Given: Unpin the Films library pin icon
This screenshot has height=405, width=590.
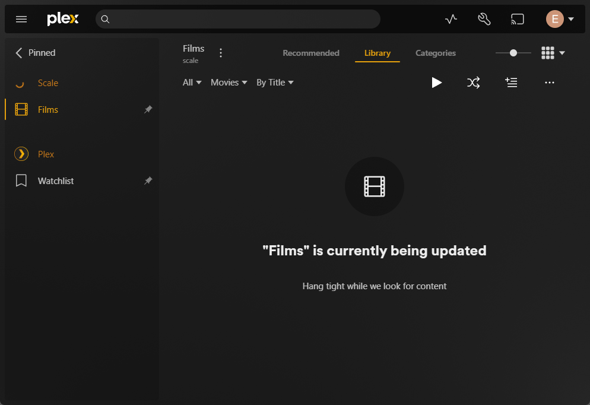Looking at the screenshot, I should coord(148,109).
